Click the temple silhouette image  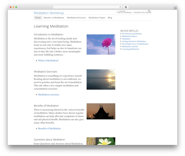pos(101,111)
